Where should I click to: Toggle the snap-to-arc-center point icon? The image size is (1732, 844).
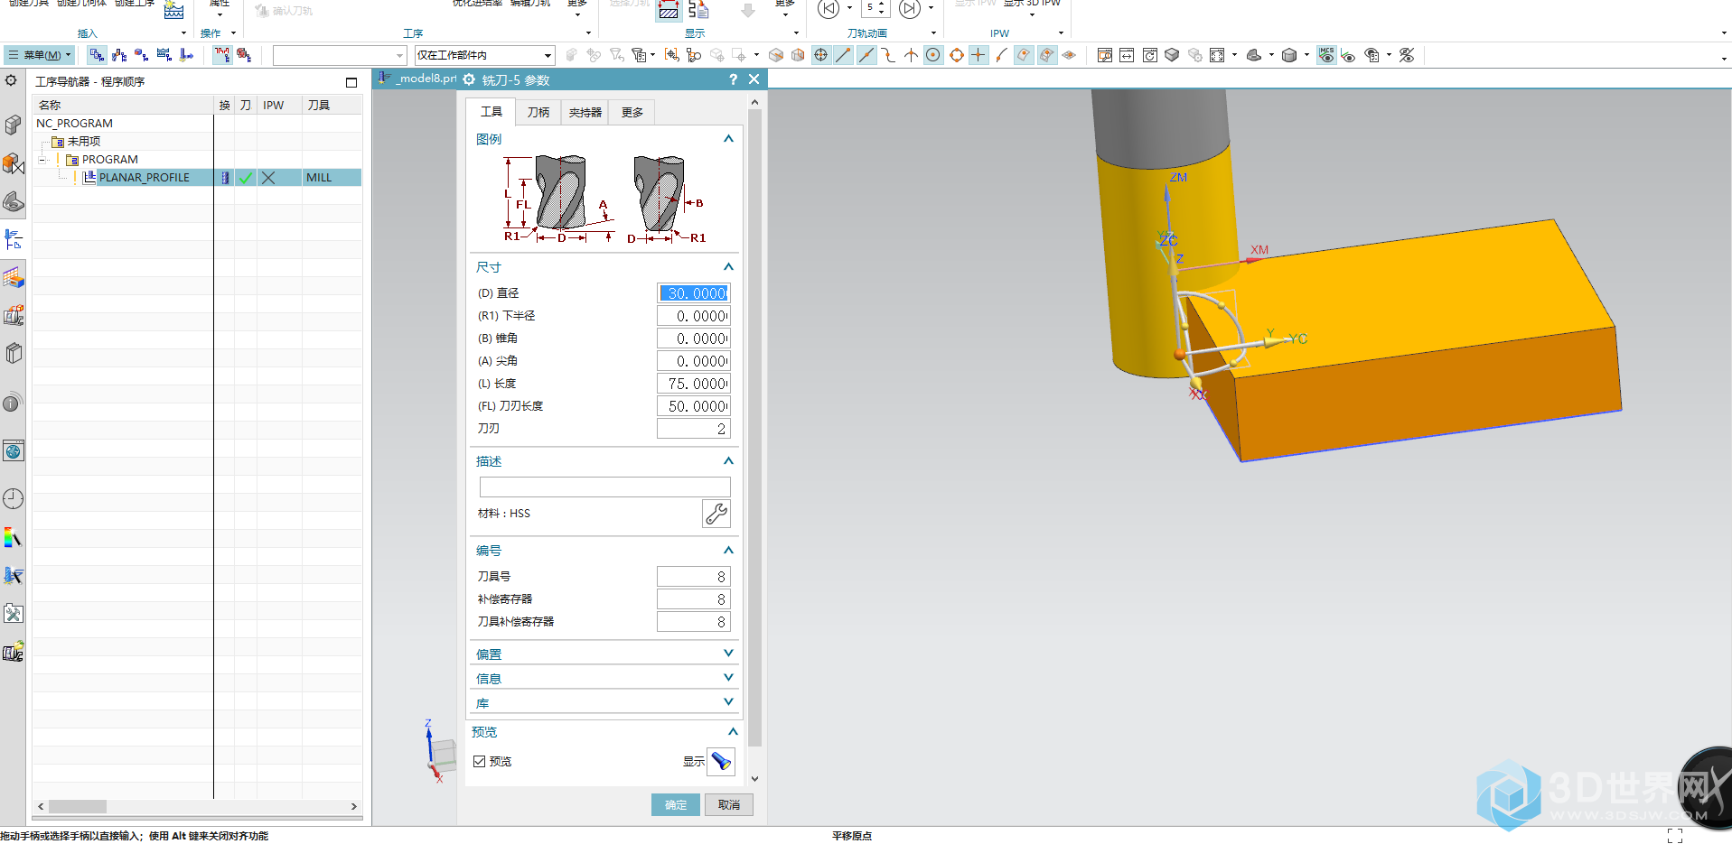tap(933, 55)
